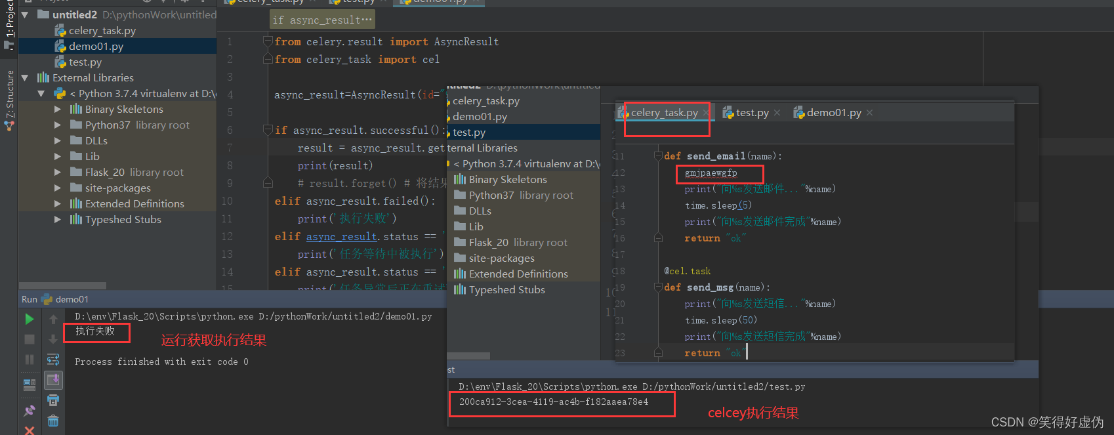Toggle Soft-Wrap in Run console
The width and height of the screenshot is (1114, 435).
pyautogui.click(x=53, y=360)
